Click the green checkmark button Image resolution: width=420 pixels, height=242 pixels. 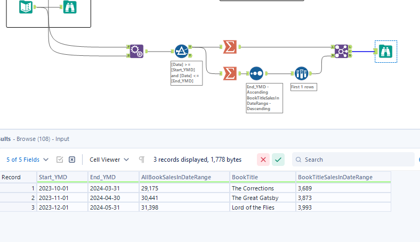(278, 160)
